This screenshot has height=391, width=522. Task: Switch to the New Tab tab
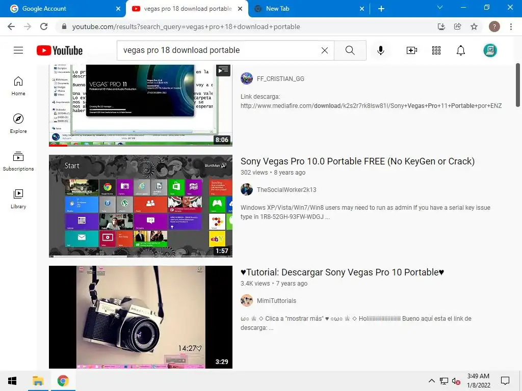coord(308,9)
